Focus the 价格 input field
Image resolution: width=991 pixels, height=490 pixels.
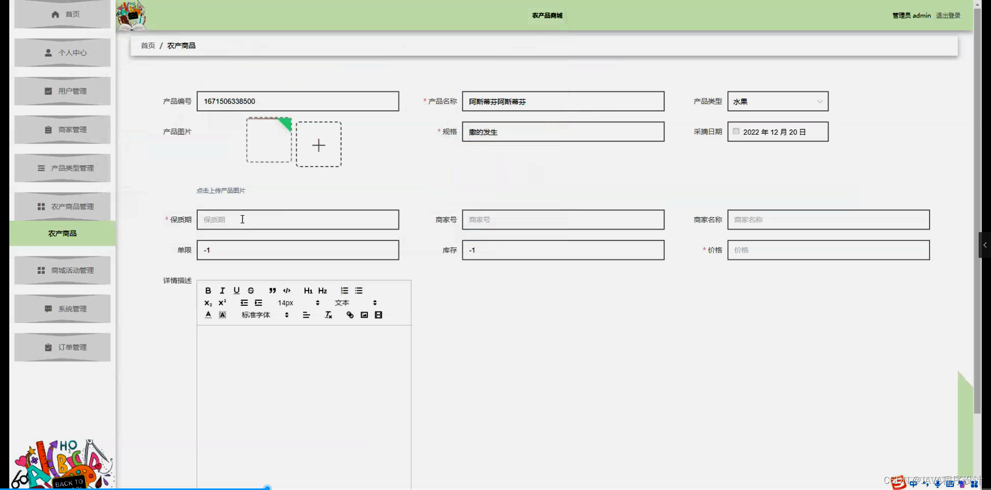[828, 250]
